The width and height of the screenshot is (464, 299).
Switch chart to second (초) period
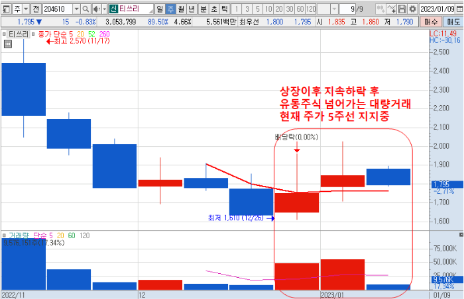(214, 9)
